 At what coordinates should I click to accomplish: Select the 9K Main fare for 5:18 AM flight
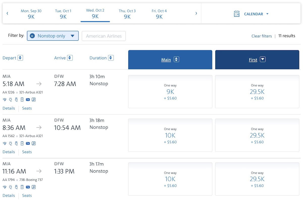point(170,92)
